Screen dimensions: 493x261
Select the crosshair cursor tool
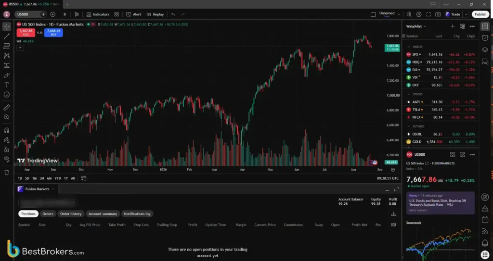pos(7,26)
